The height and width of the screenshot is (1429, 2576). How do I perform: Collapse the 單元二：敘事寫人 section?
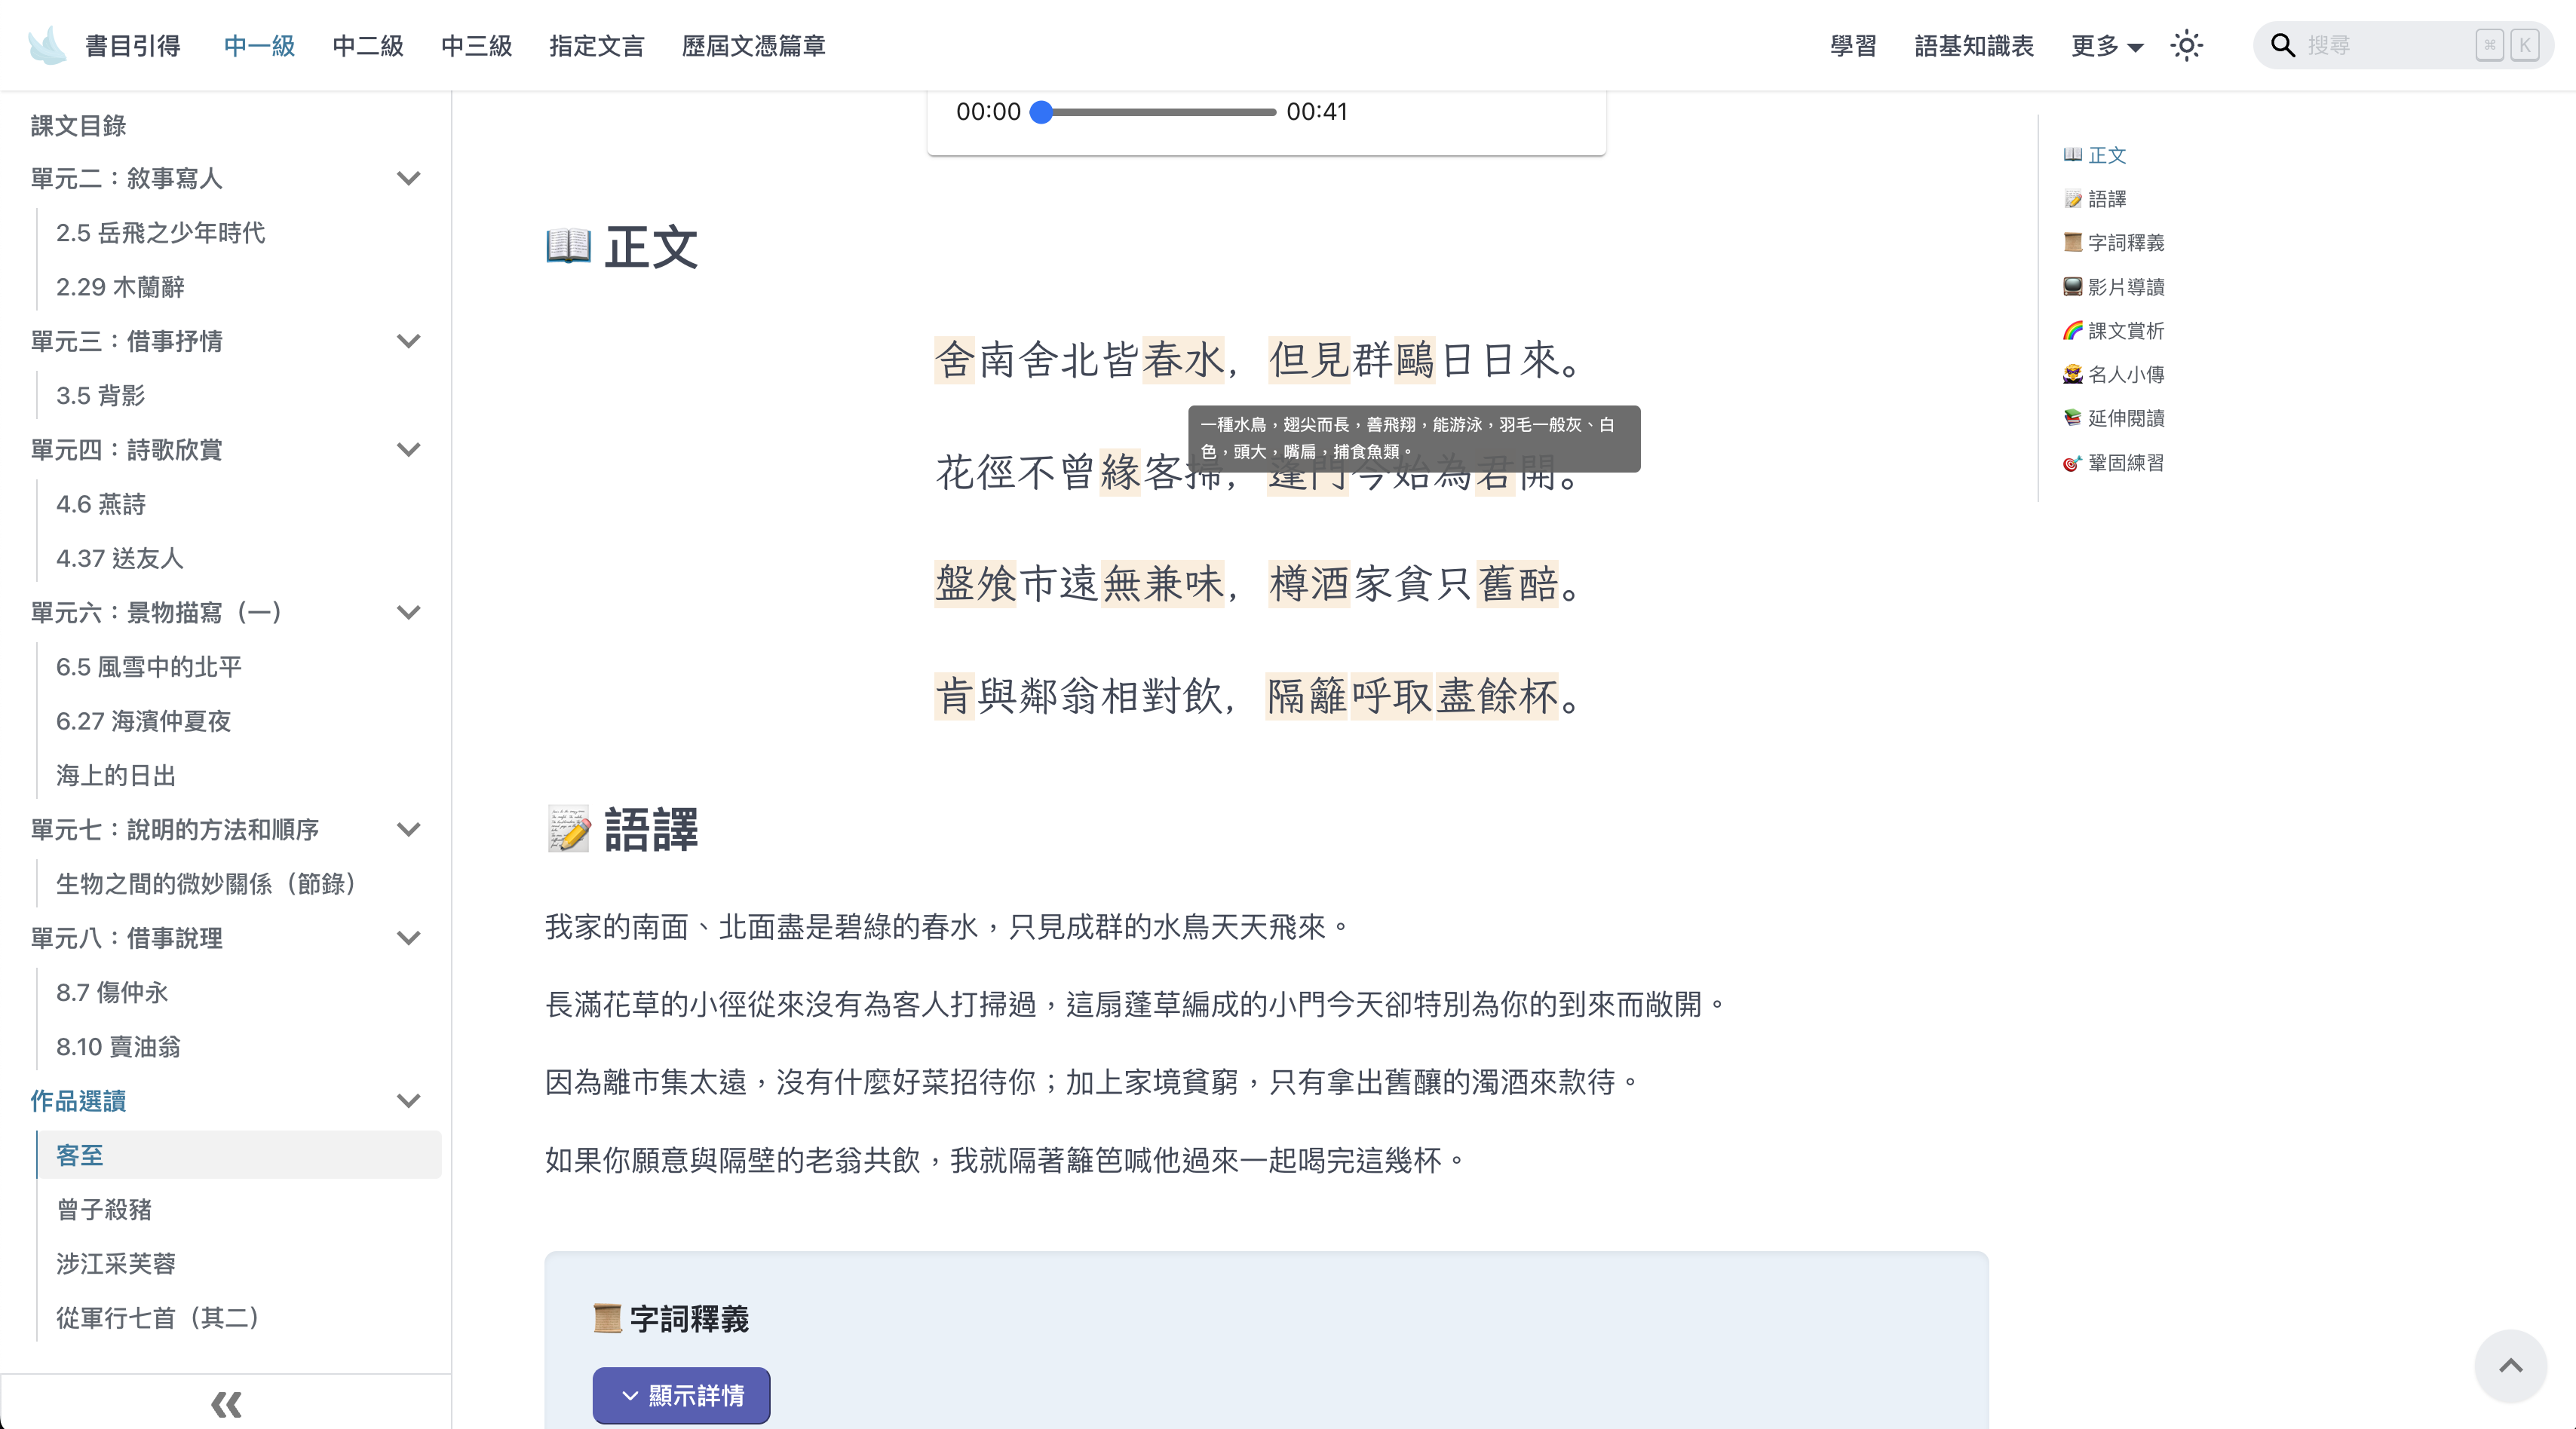coord(408,179)
